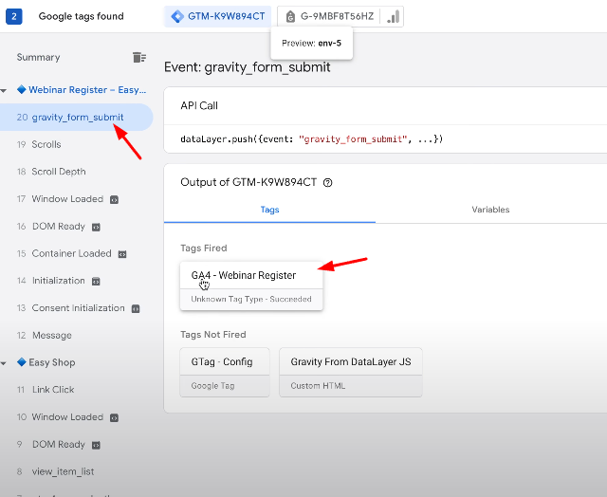This screenshot has width=607, height=497.
Task: Collapse the Webinar Register page group arrow
Action: (4, 91)
